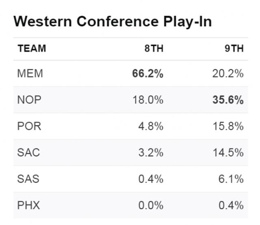
Task: Click POR's 15.8% value
Action: (x=228, y=126)
